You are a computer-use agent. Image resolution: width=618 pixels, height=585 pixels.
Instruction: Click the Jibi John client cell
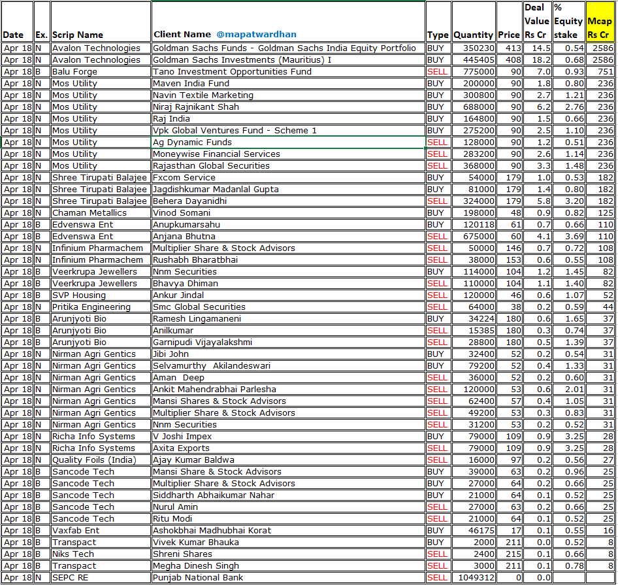point(288,354)
